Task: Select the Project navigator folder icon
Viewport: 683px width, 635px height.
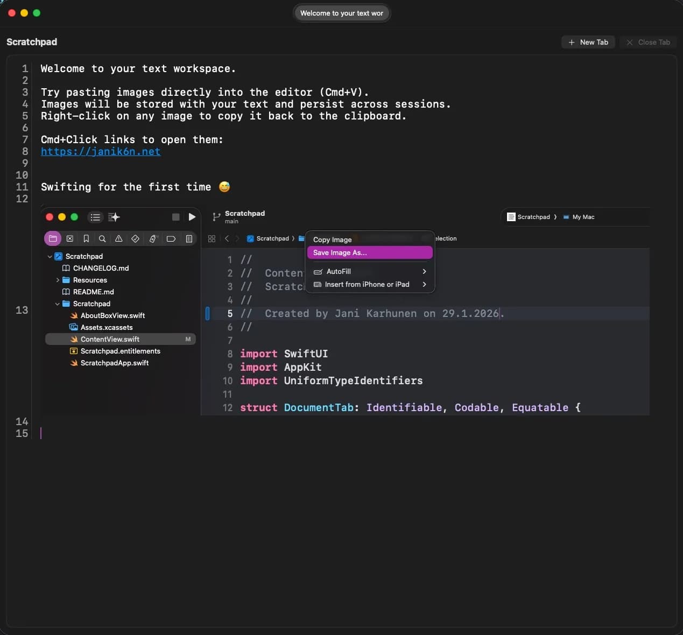Action: 53,238
